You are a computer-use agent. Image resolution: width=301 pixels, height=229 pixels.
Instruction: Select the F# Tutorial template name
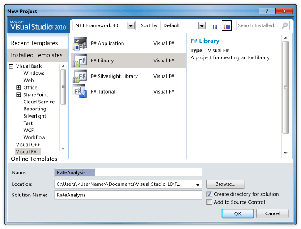pos(103,92)
